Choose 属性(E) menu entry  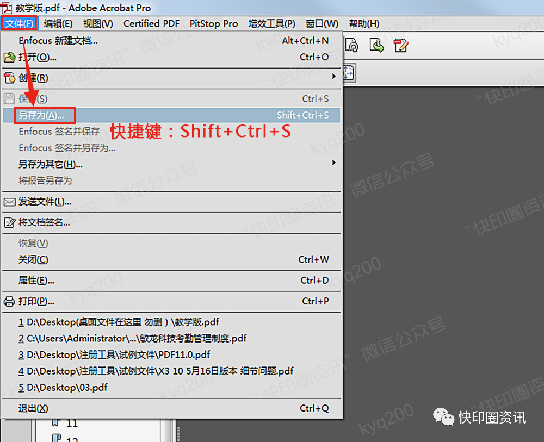[171, 281]
